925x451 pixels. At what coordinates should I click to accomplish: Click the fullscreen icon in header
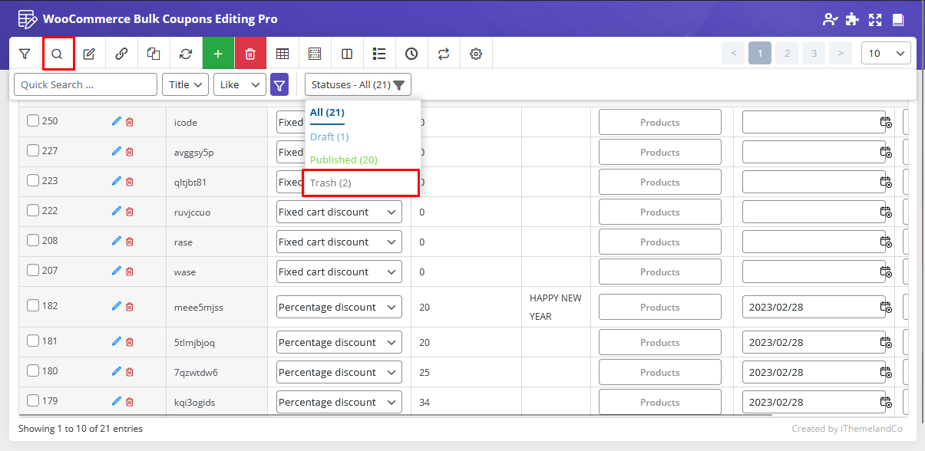874,19
